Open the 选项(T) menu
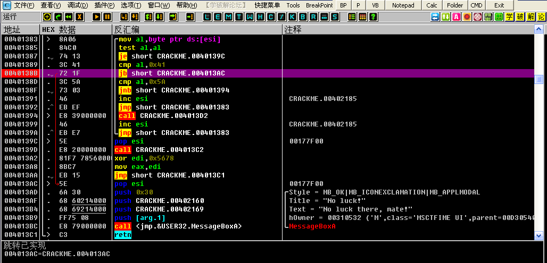 (x=131, y=5)
